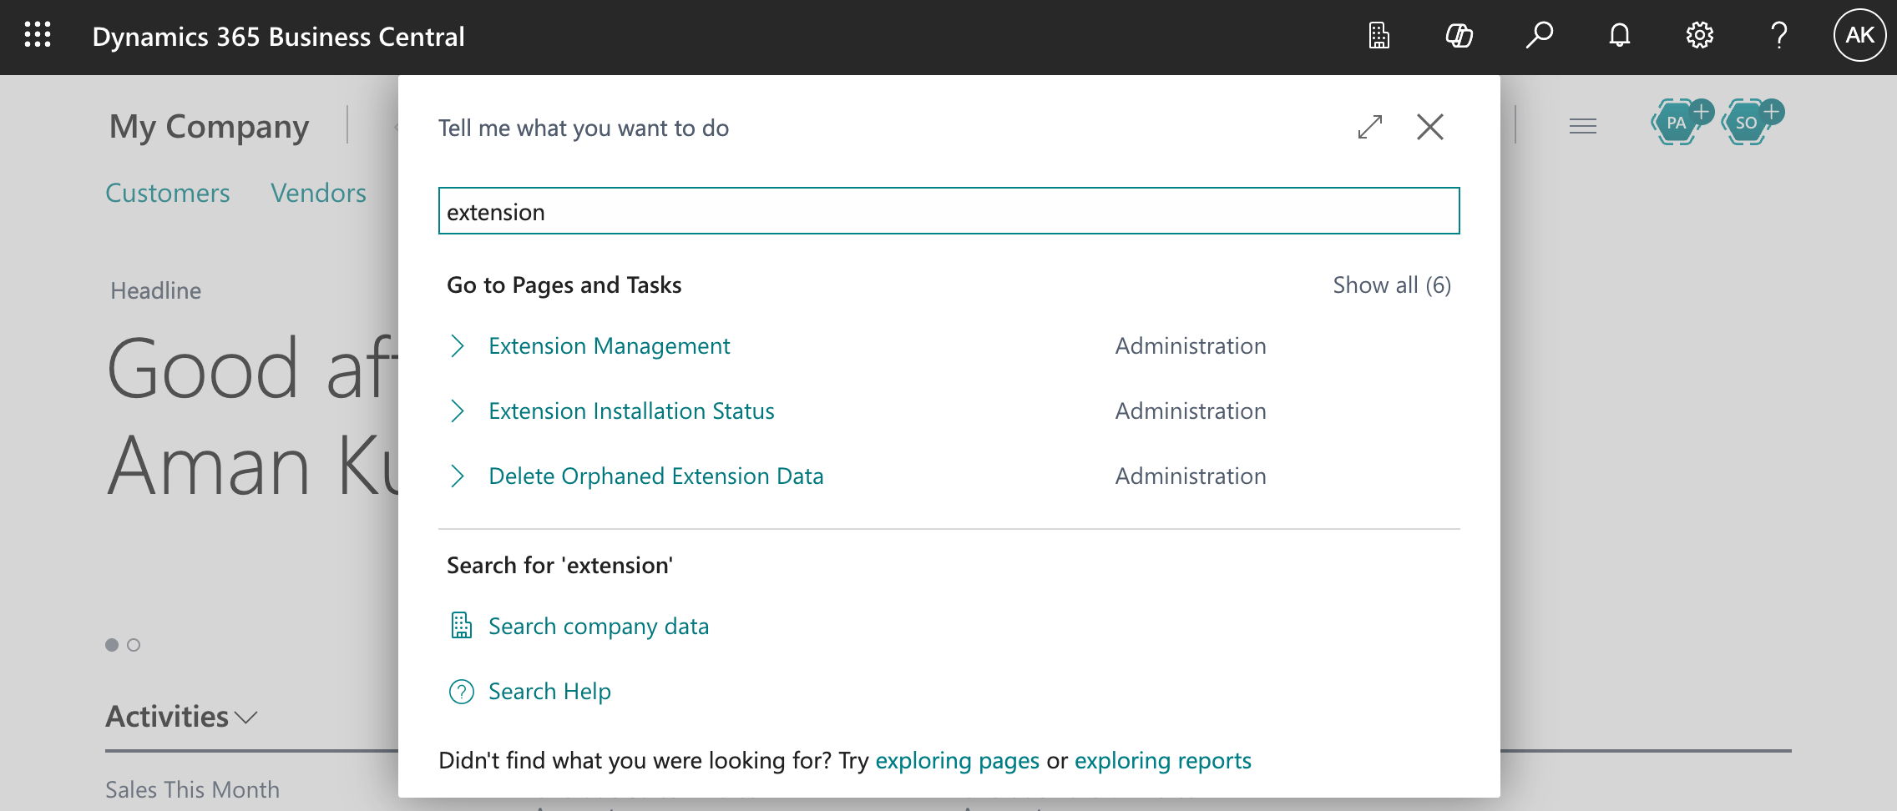Click Search company data link
Viewport: 1897px width, 811px height.
click(x=599, y=626)
